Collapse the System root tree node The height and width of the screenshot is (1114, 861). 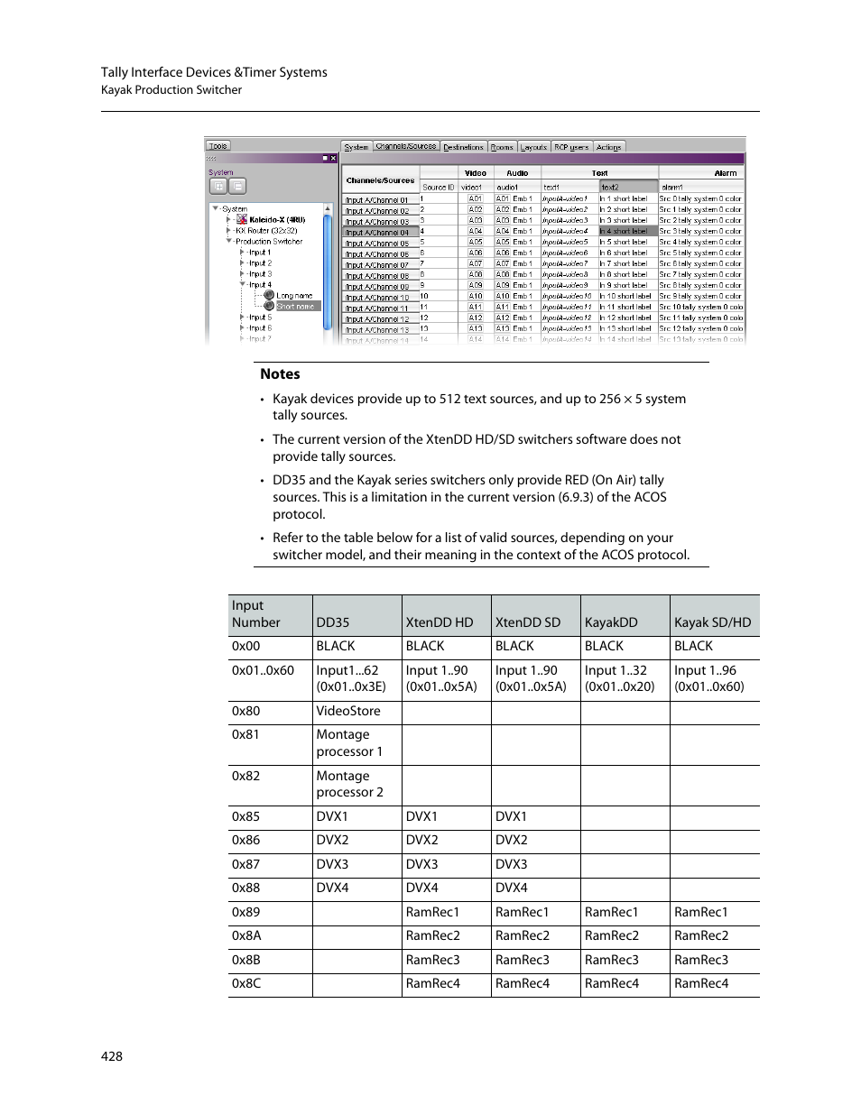pyautogui.click(x=216, y=208)
